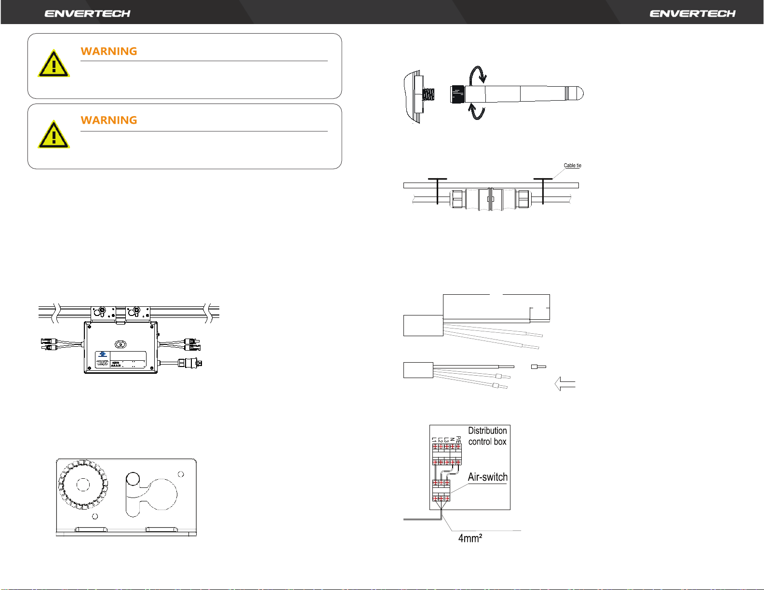
Task: Click the second yellow warning triangle icon
Action: click(x=54, y=135)
